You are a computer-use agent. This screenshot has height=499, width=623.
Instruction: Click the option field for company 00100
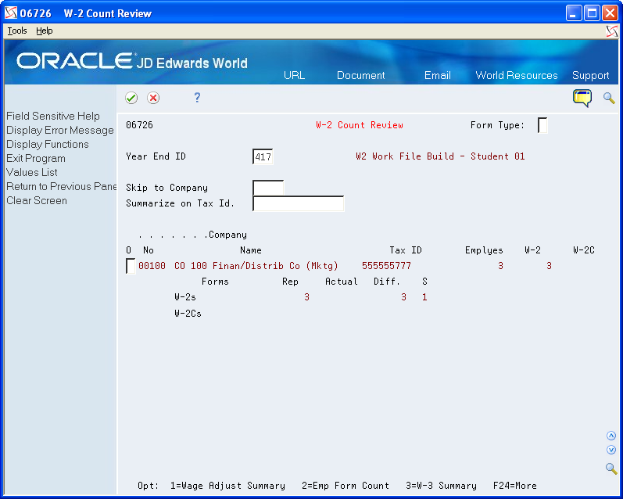pyautogui.click(x=131, y=266)
